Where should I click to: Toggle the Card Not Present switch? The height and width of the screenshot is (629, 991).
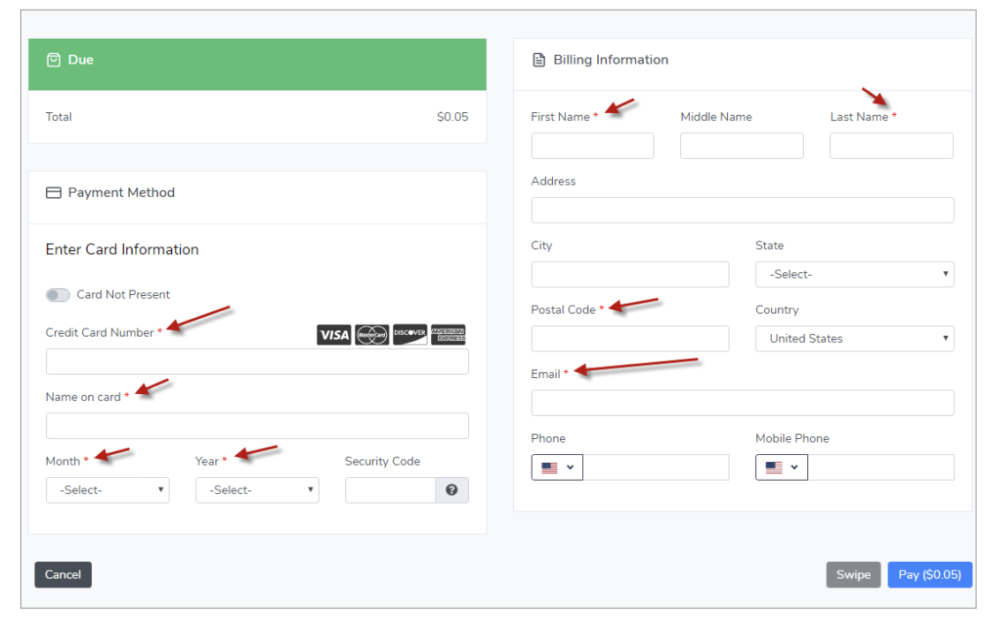point(58,295)
